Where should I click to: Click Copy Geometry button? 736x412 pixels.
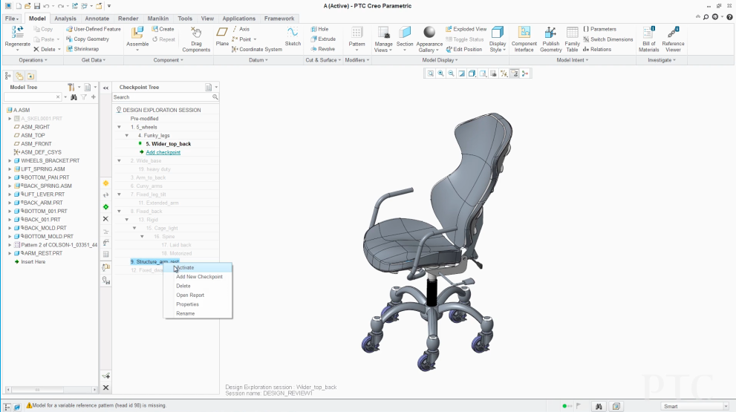click(x=88, y=39)
